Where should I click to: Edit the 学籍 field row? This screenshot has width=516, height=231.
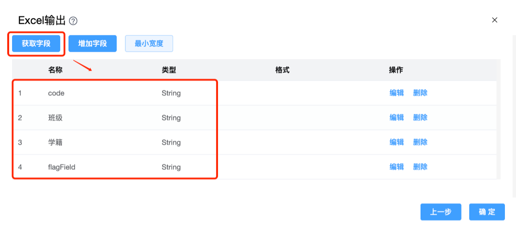tap(396, 142)
